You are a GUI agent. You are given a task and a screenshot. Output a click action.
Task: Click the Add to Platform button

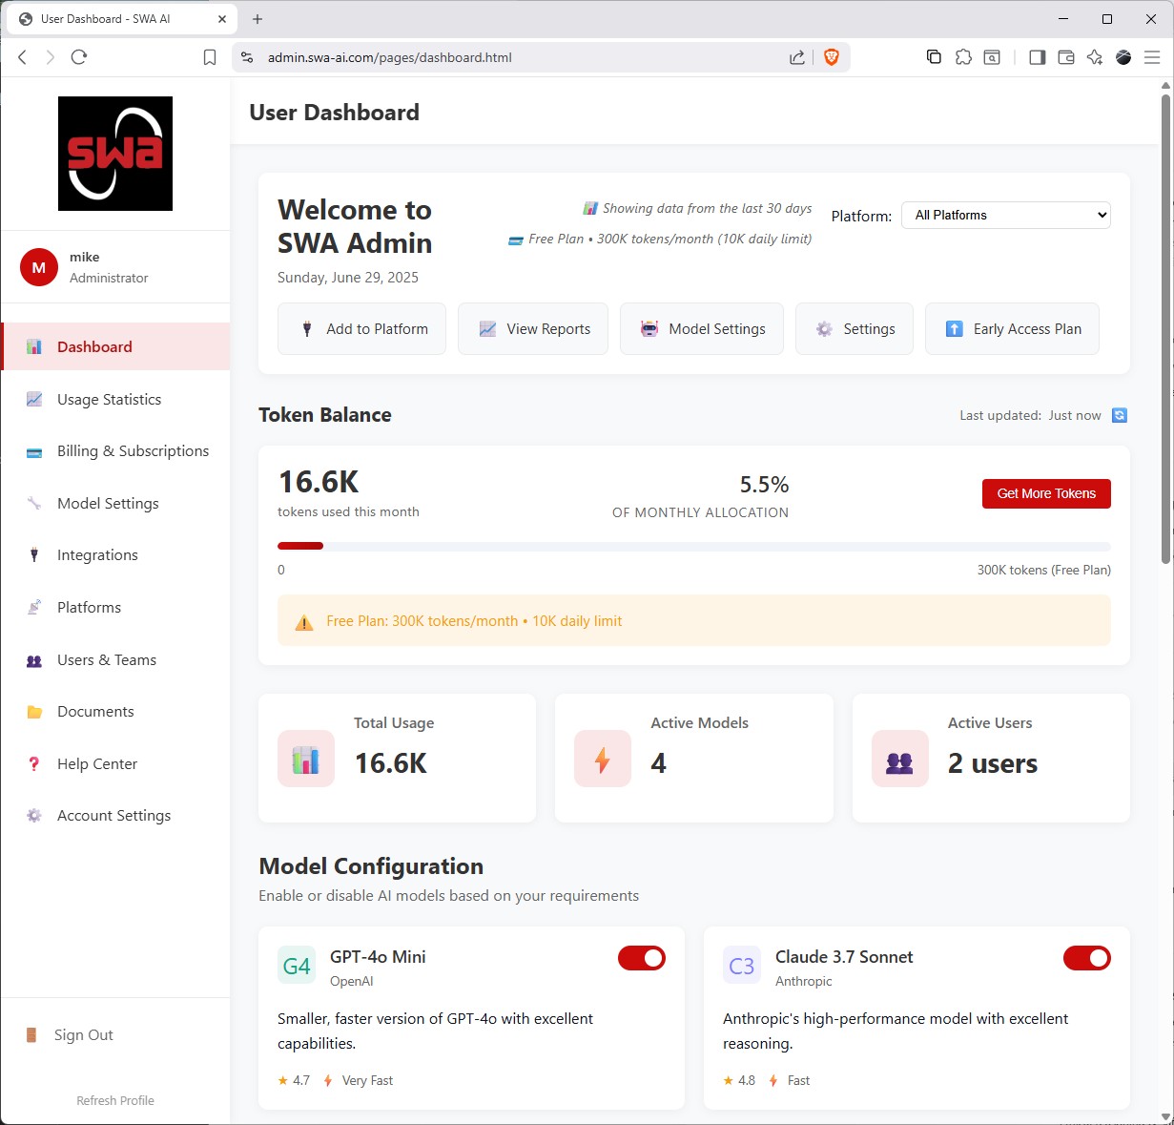coord(361,329)
